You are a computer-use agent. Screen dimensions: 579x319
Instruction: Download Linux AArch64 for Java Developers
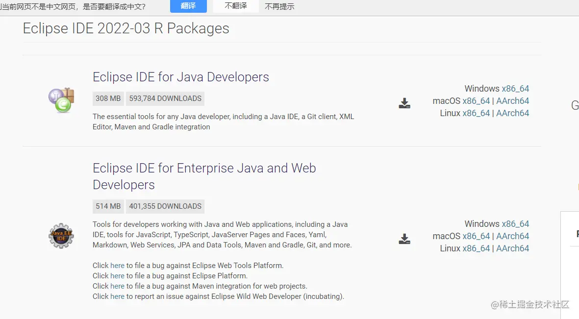click(512, 113)
